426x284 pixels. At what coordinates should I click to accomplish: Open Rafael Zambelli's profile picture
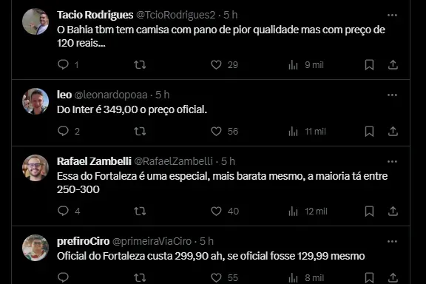35,168
